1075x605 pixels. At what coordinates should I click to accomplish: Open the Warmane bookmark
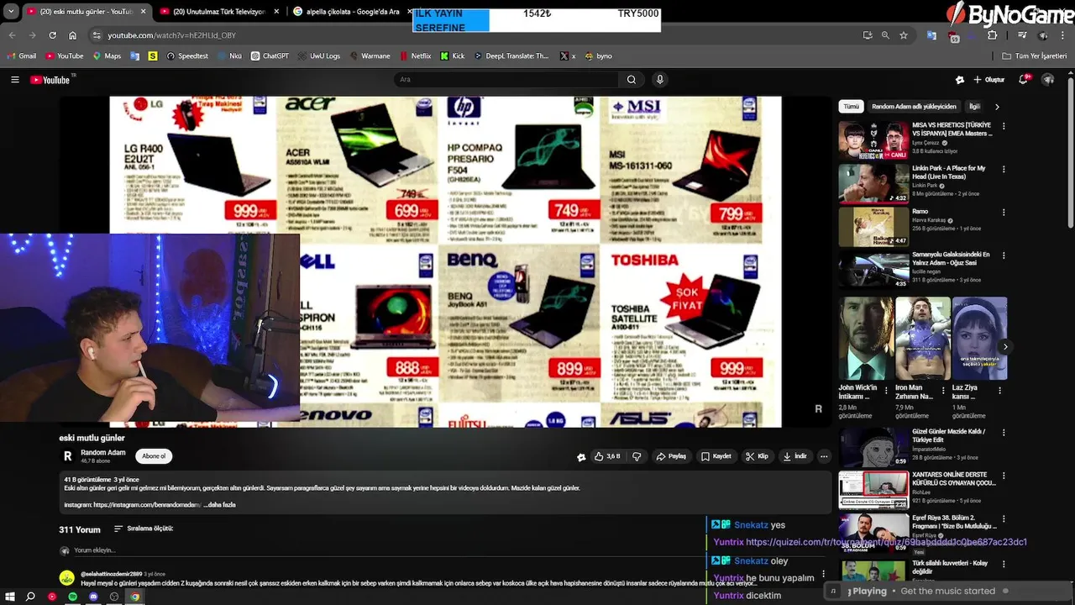tap(369, 56)
